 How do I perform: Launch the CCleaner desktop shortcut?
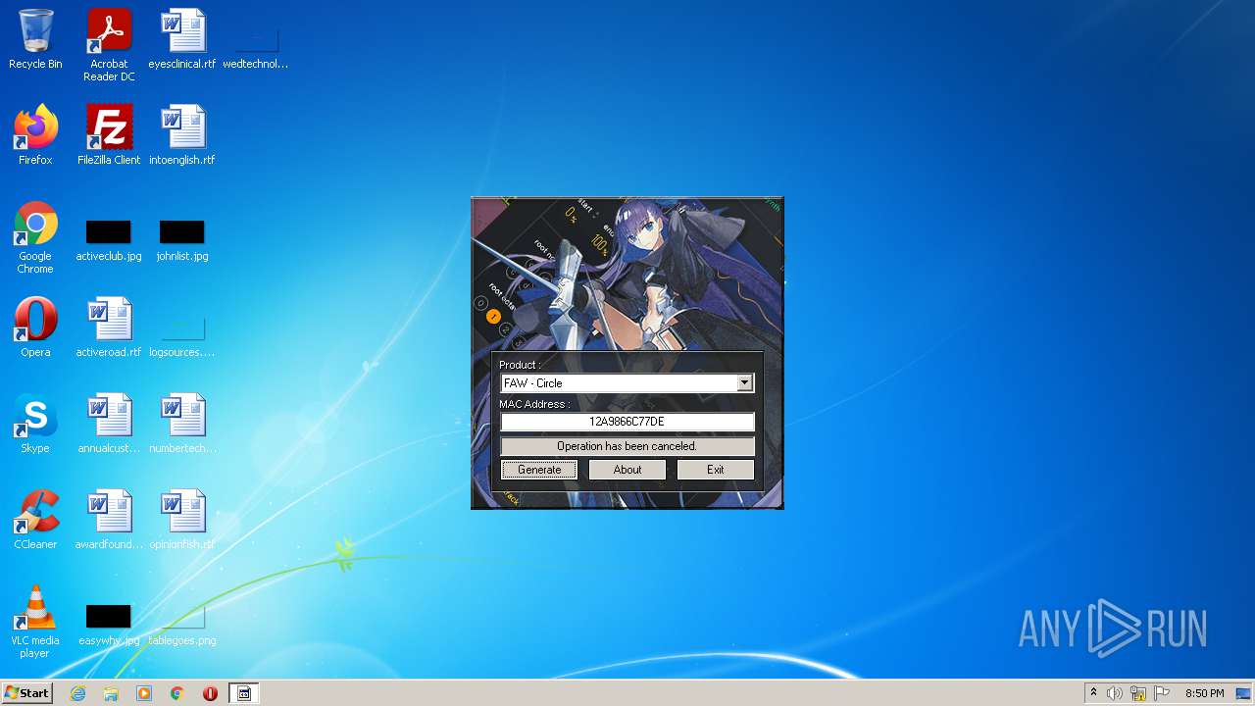[35, 520]
